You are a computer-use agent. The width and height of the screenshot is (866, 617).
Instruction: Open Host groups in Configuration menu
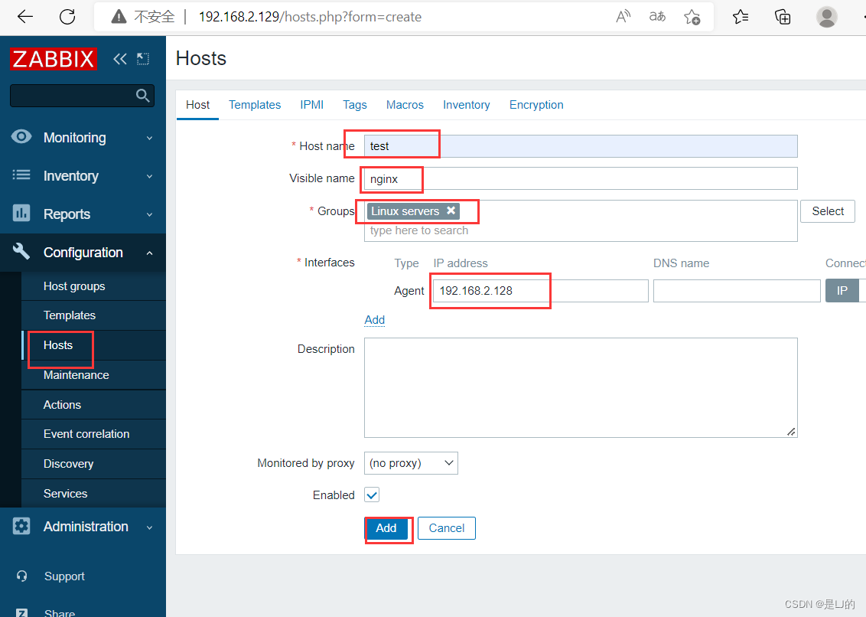(93, 286)
